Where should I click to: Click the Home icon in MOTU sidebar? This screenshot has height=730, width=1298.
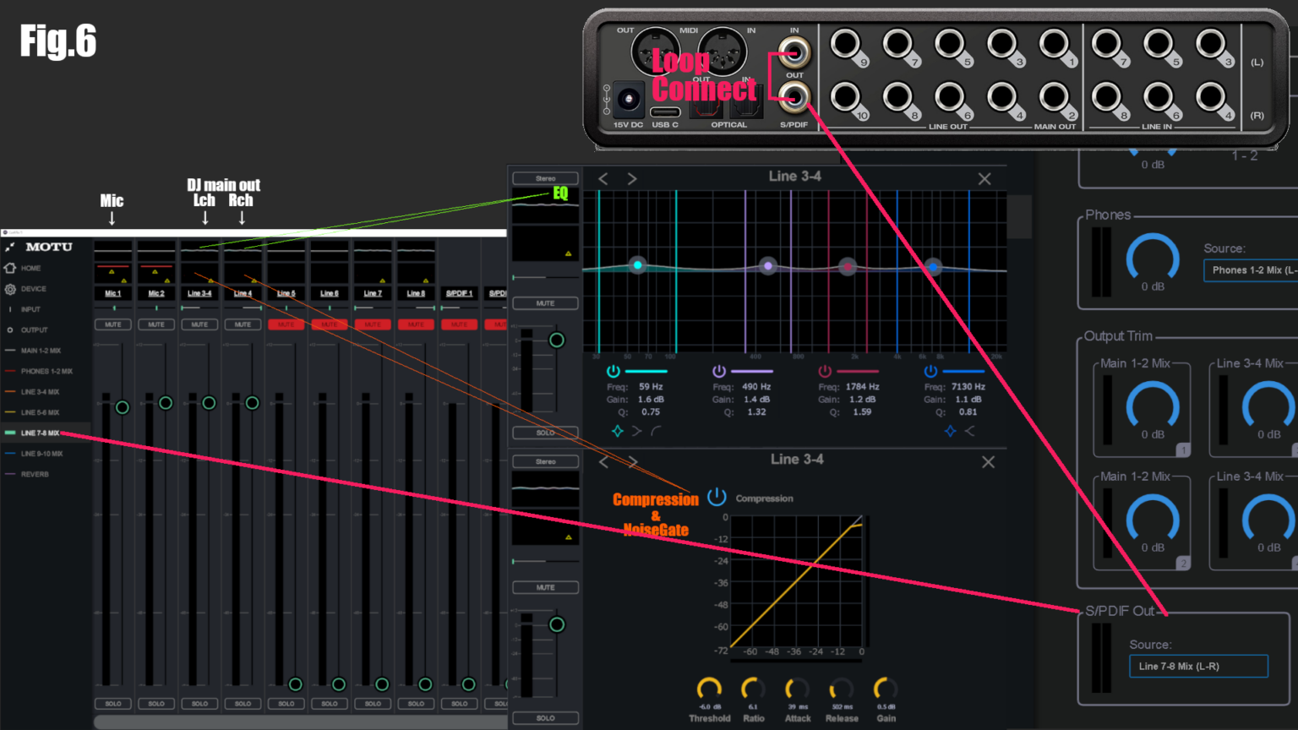[10, 268]
